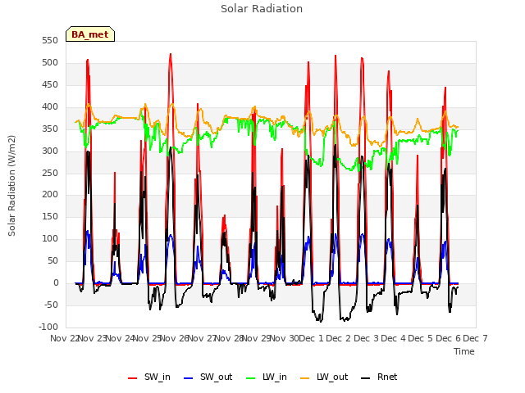Click the 250 y-axis tick label
The height and width of the screenshot is (393, 525).
click(50, 173)
